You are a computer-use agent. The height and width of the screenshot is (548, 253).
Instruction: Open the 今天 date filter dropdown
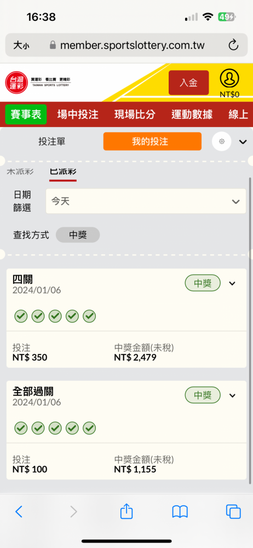click(x=146, y=201)
